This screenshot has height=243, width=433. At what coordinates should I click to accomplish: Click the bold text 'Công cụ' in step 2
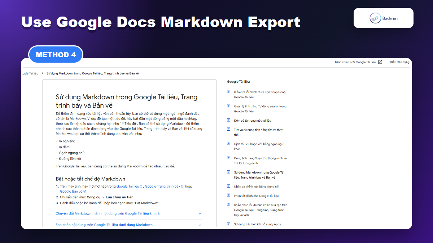(93, 197)
